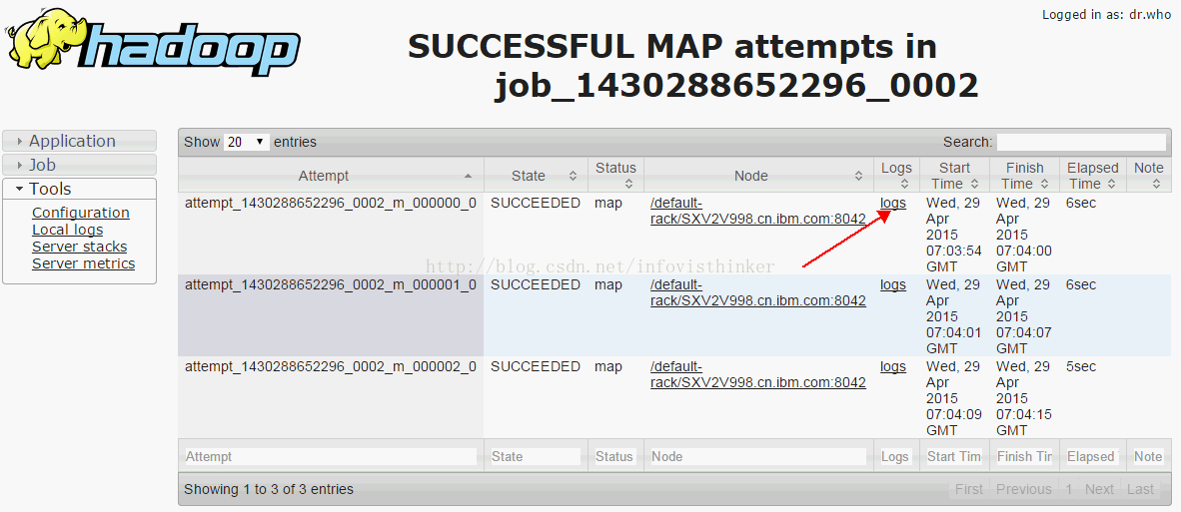Open logs for attempt m_000000_0

pos(892,203)
